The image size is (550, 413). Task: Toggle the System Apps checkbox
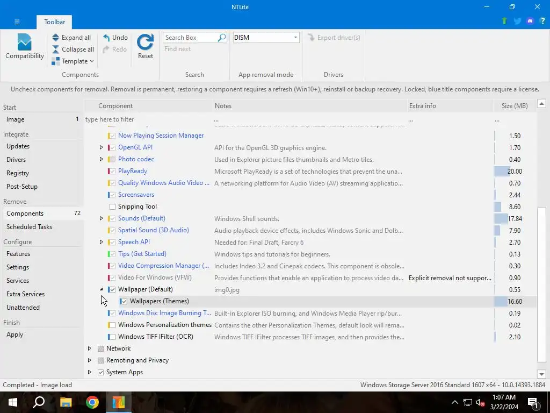click(x=100, y=372)
